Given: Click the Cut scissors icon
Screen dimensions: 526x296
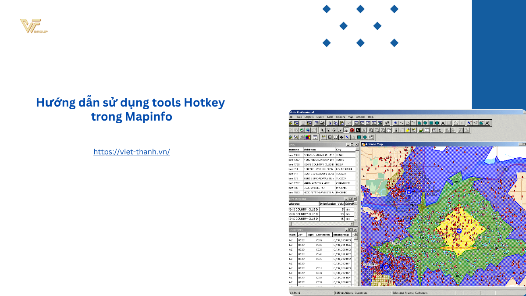Looking at the screenshot, I should pos(329,123).
